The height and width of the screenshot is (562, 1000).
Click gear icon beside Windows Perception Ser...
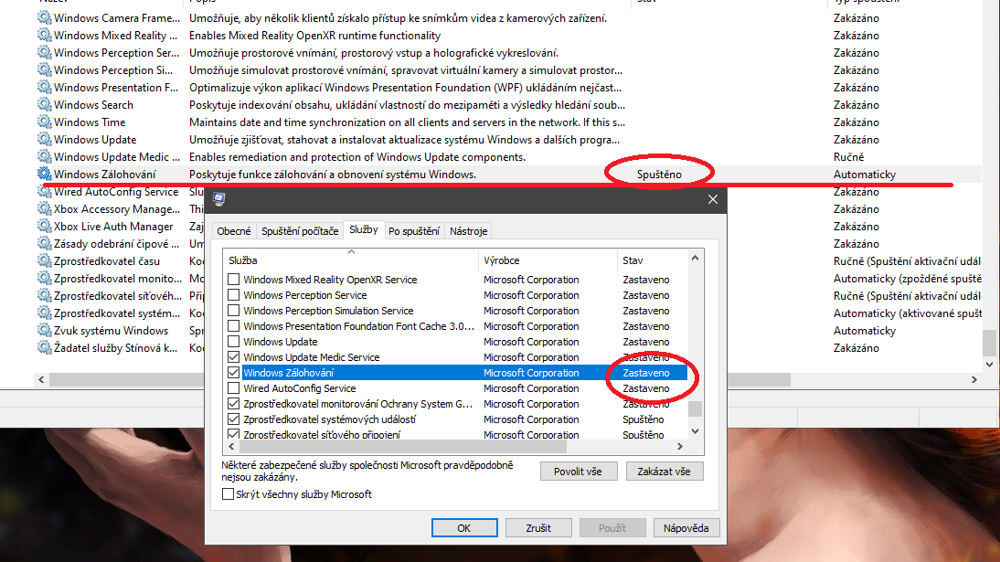pos(44,52)
